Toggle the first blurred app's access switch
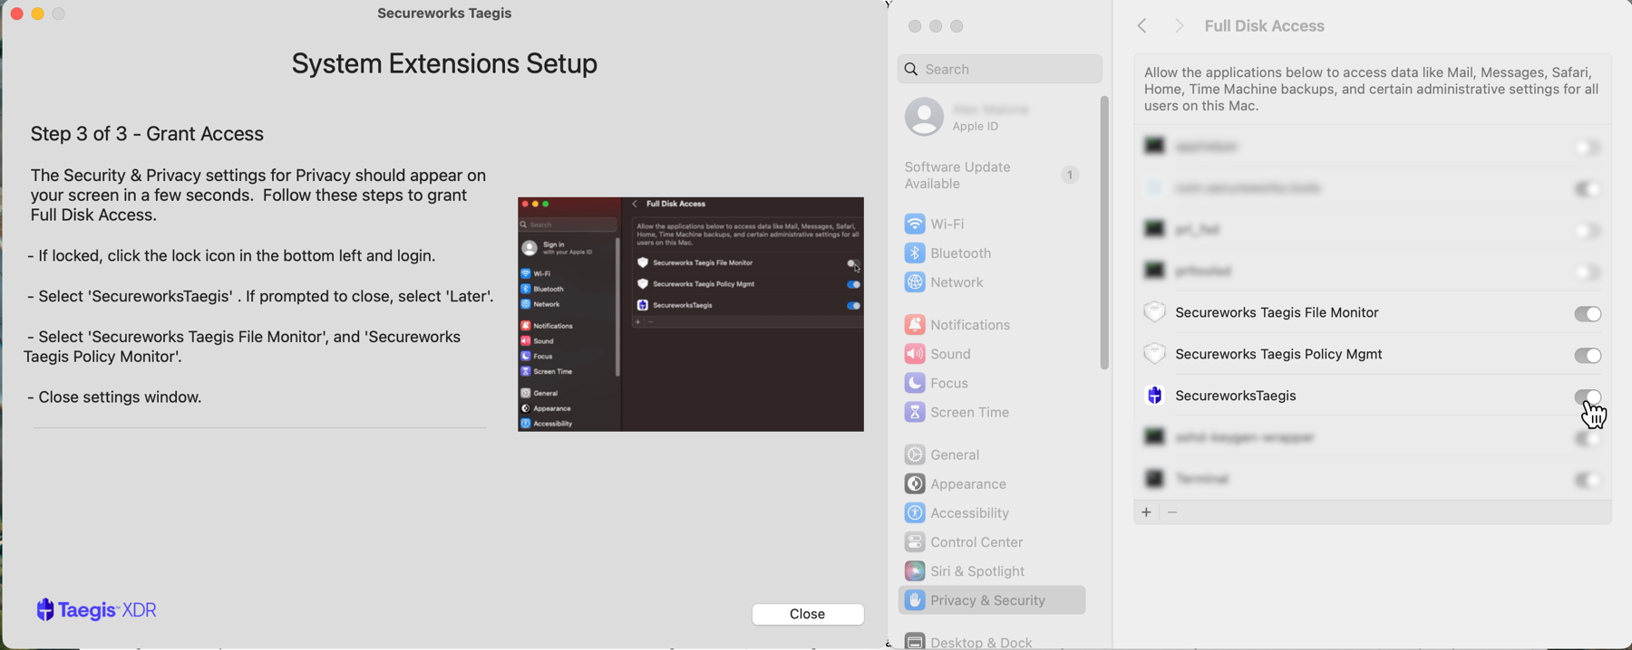The image size is (1632, 650). coord(1588,148)
